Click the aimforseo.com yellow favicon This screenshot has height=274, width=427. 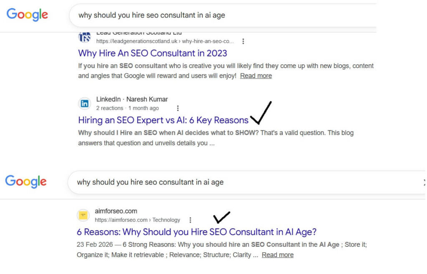coord(83,216)
